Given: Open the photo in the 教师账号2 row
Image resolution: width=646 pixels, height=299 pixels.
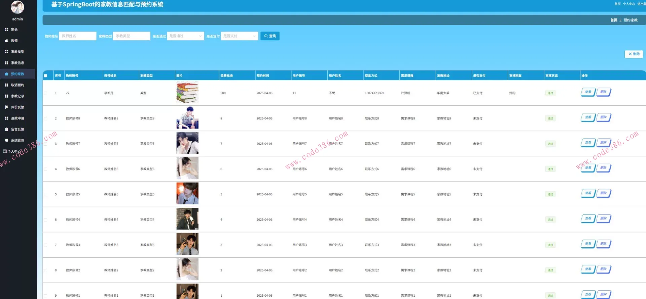Looking at the screenshot, I should point(187,269).
